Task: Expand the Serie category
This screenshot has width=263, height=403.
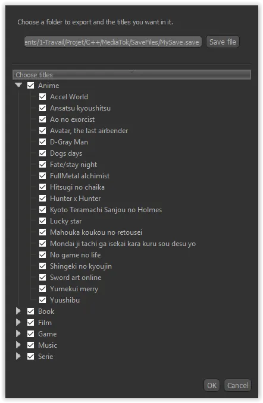Action: point(18,357)
